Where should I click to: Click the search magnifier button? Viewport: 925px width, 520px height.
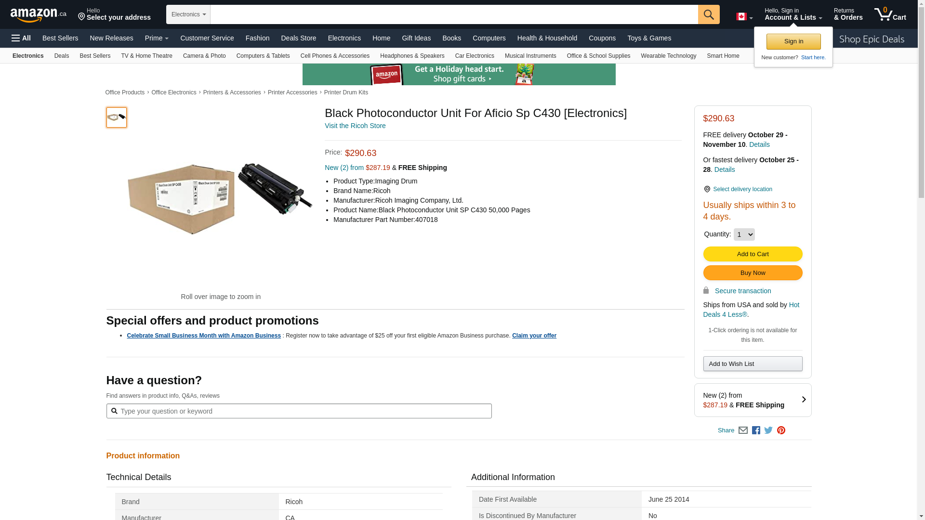pyautogui.click(x=708, y=14)
